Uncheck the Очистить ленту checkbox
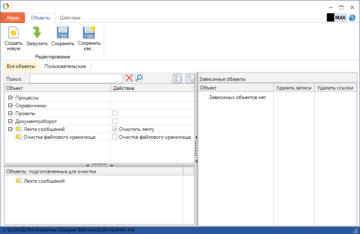Viewport: 360px width, 234px height. click(115, 129)
